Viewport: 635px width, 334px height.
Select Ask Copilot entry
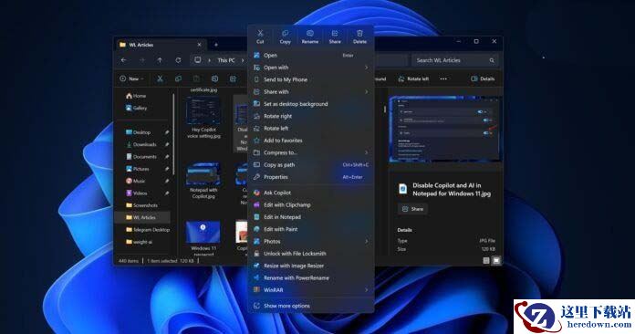point(310,193)
